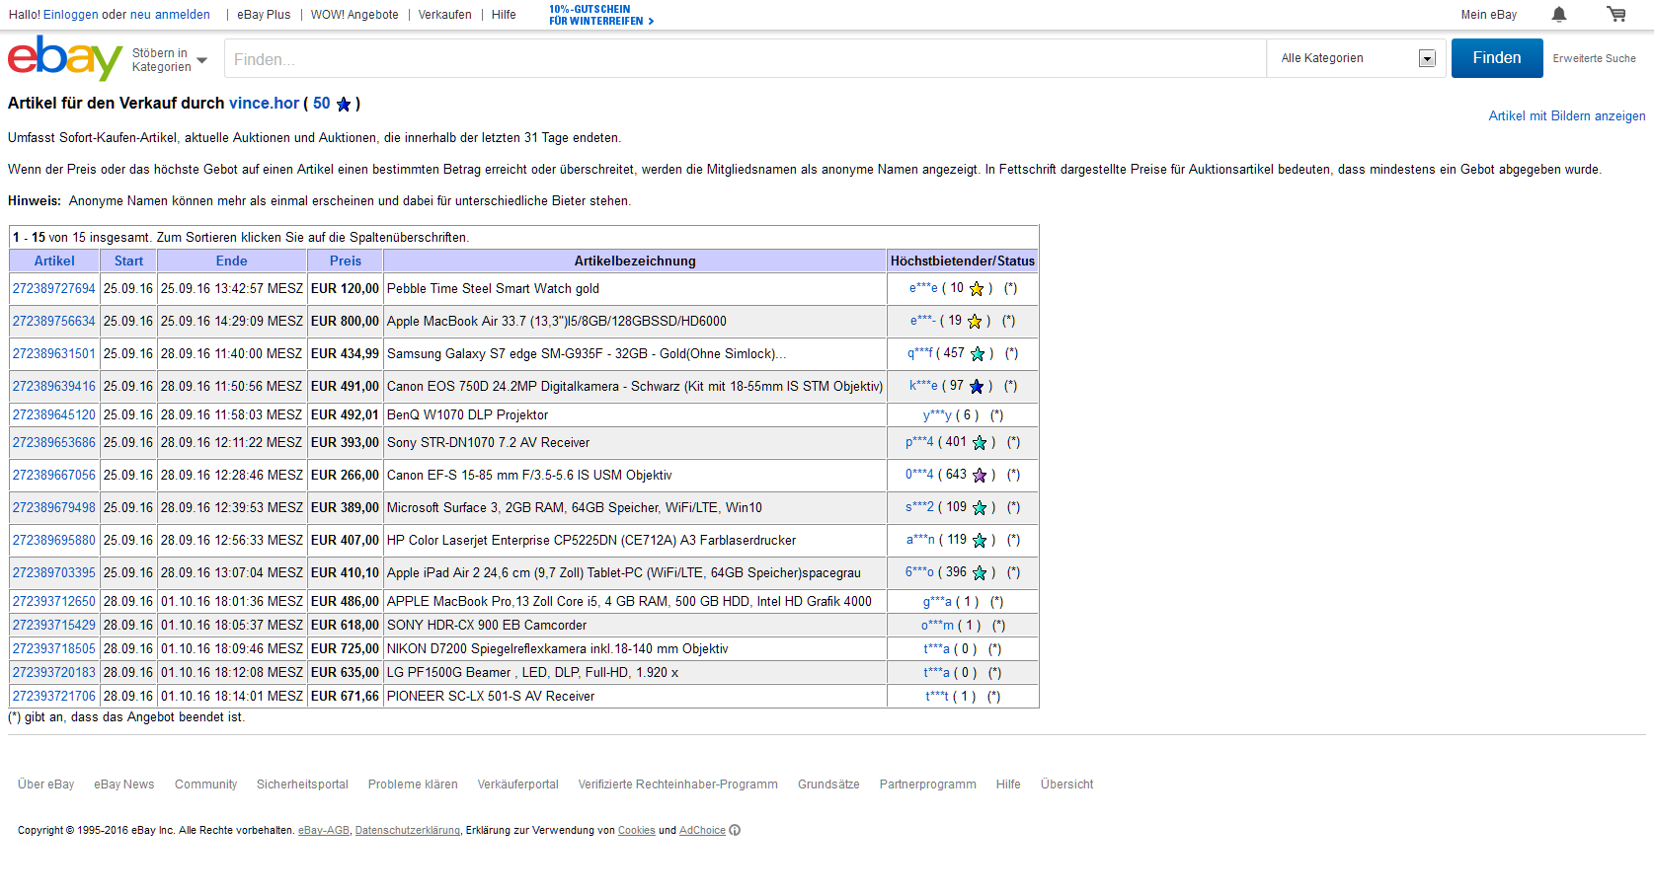Click the eBay logo
1654x896 pixels.
point(65,58)
